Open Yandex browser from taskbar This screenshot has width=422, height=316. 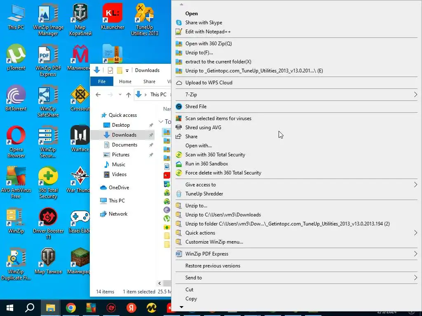click(131, 308)
